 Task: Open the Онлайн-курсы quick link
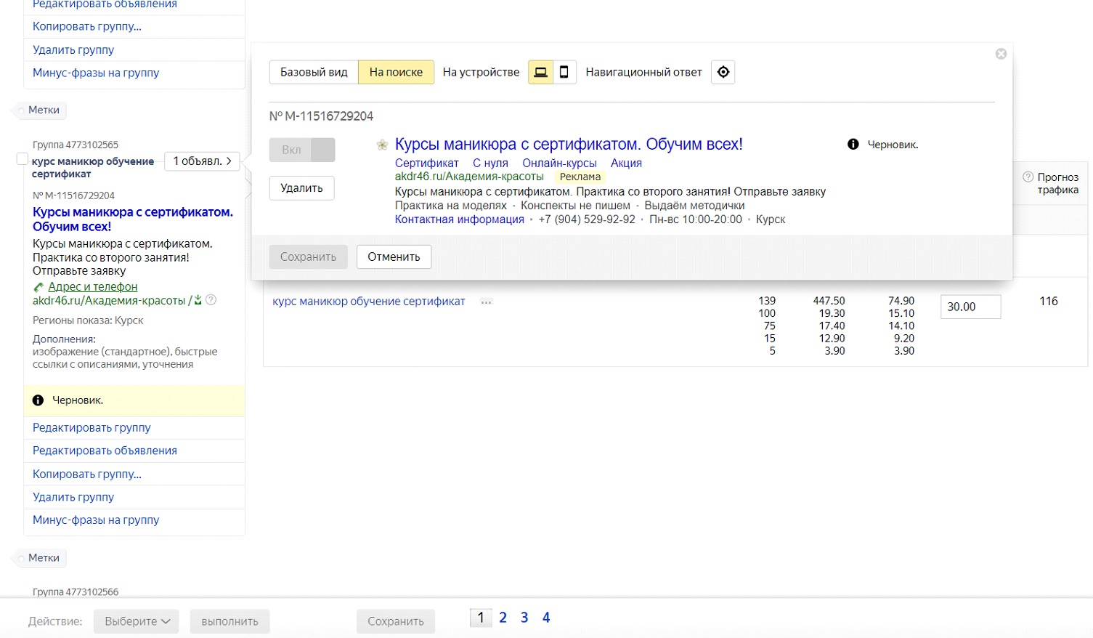tap(559, 163)
